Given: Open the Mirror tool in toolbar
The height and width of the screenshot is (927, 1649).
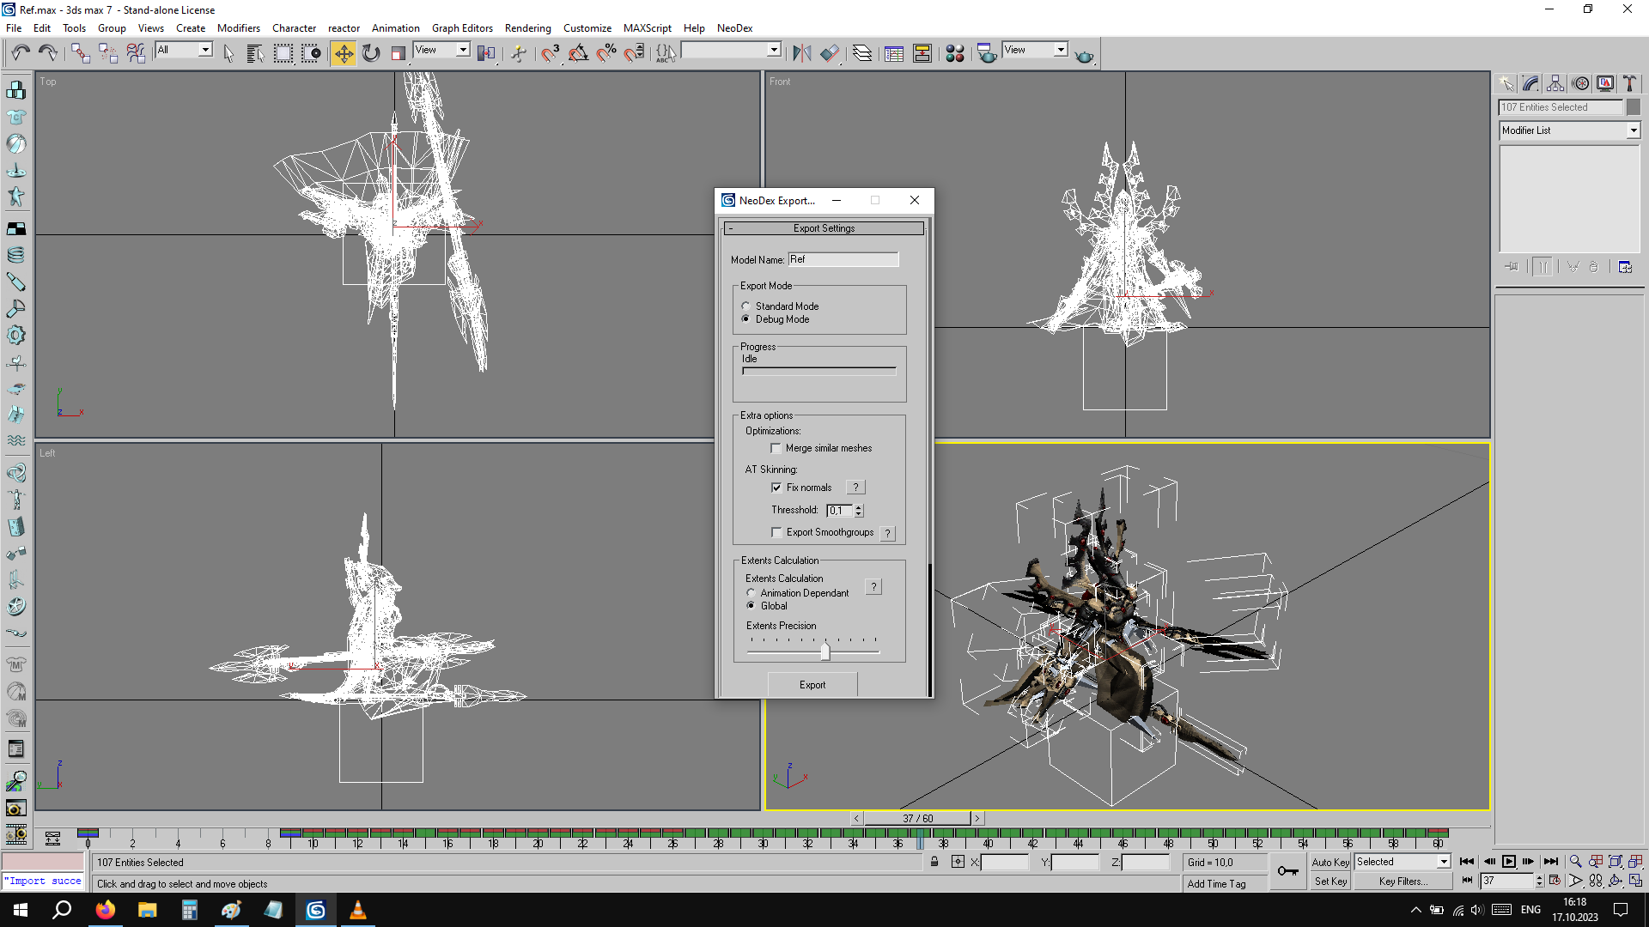Looking at the screenshot, I should point(801,54).
